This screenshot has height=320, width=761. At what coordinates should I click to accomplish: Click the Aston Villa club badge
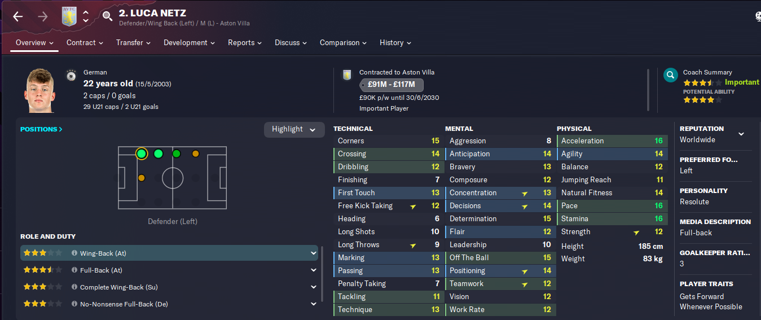[69, 16]
